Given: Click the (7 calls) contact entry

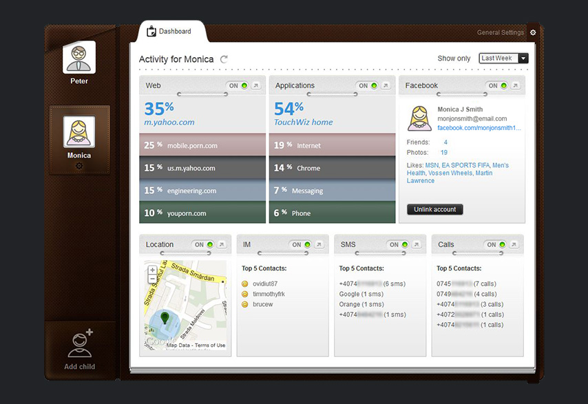Looking at the screenshot, I should pos(466,284).
